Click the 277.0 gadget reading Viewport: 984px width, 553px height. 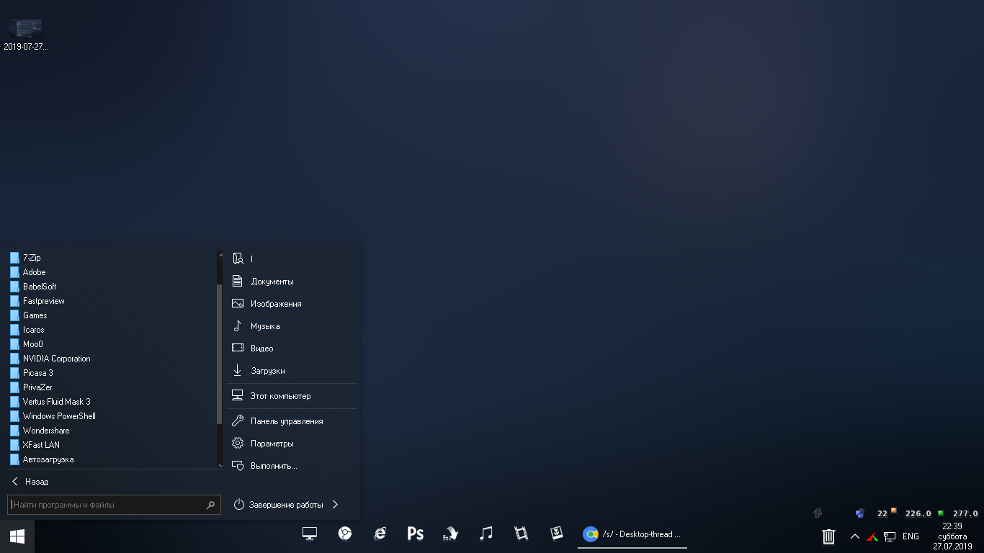pos(965,513)
